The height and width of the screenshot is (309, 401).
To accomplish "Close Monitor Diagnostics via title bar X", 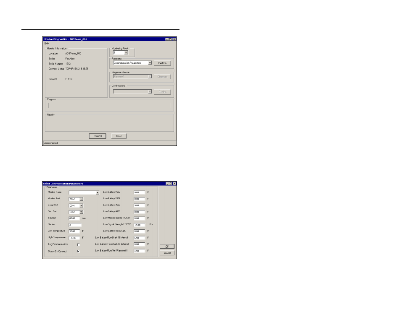I will pyautogui.click(x=174, y=39).
